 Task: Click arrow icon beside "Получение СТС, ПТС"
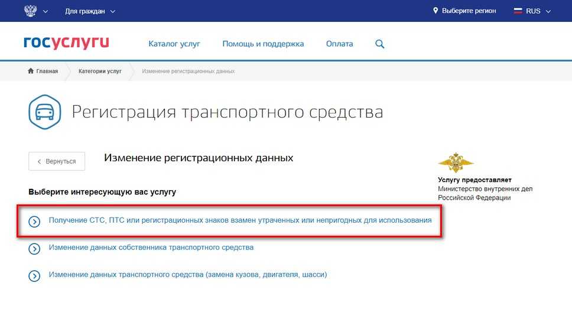(x=34, y=222)
